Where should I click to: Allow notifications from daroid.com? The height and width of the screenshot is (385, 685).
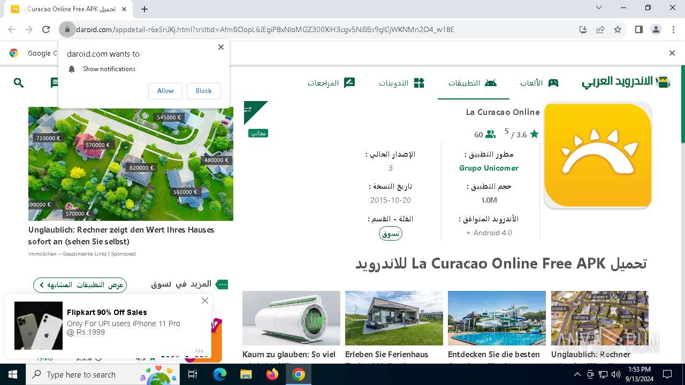coord(165,91)
